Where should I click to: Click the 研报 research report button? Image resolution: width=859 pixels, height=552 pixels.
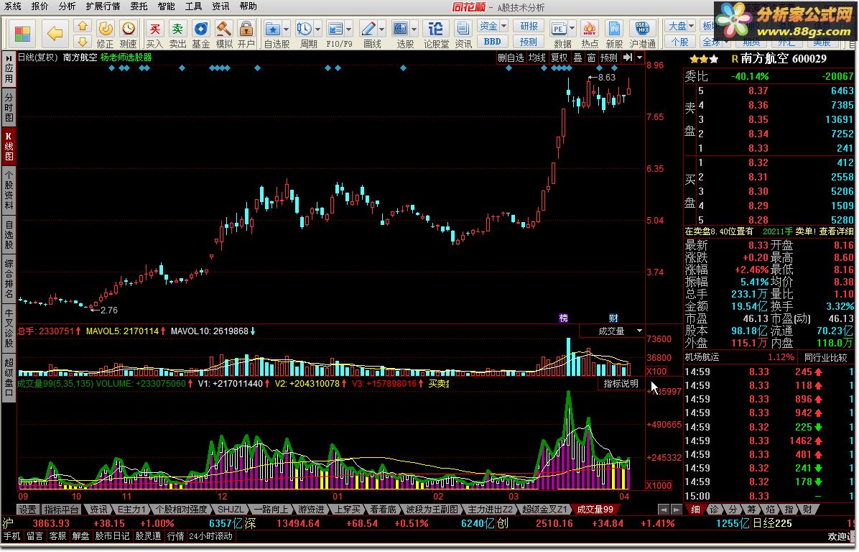tap(529, 26)
